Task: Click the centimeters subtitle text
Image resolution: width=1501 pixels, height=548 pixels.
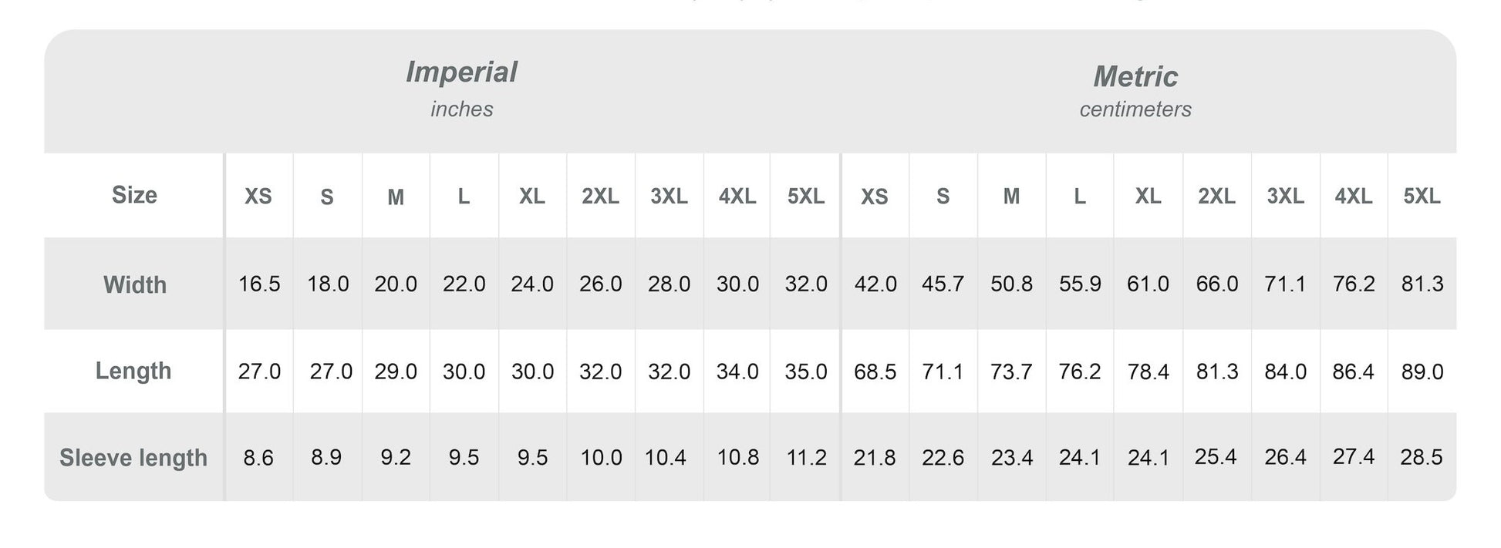Action: point(1135,109)
